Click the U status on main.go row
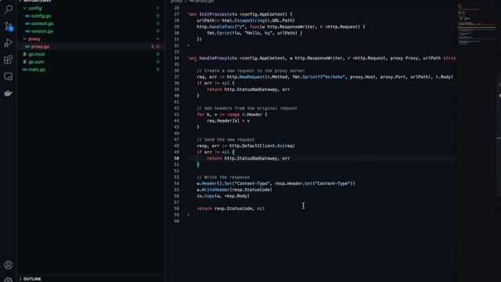Viewport: 501px width, 282px height. click(157, 70)
